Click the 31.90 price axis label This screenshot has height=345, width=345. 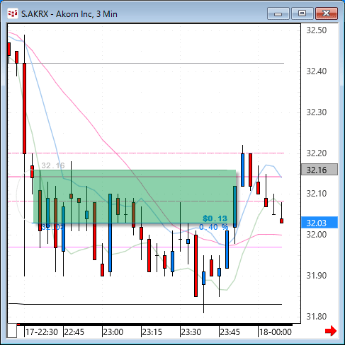[317, 276]
